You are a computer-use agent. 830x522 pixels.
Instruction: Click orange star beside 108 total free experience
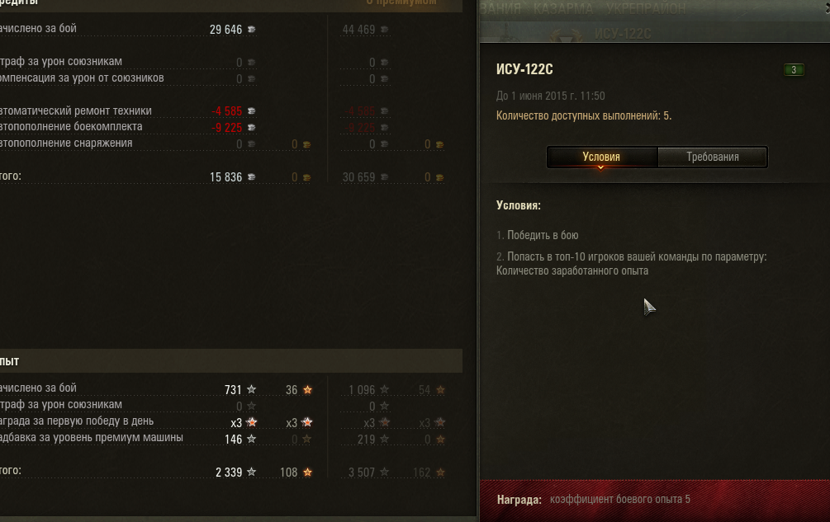307,473
